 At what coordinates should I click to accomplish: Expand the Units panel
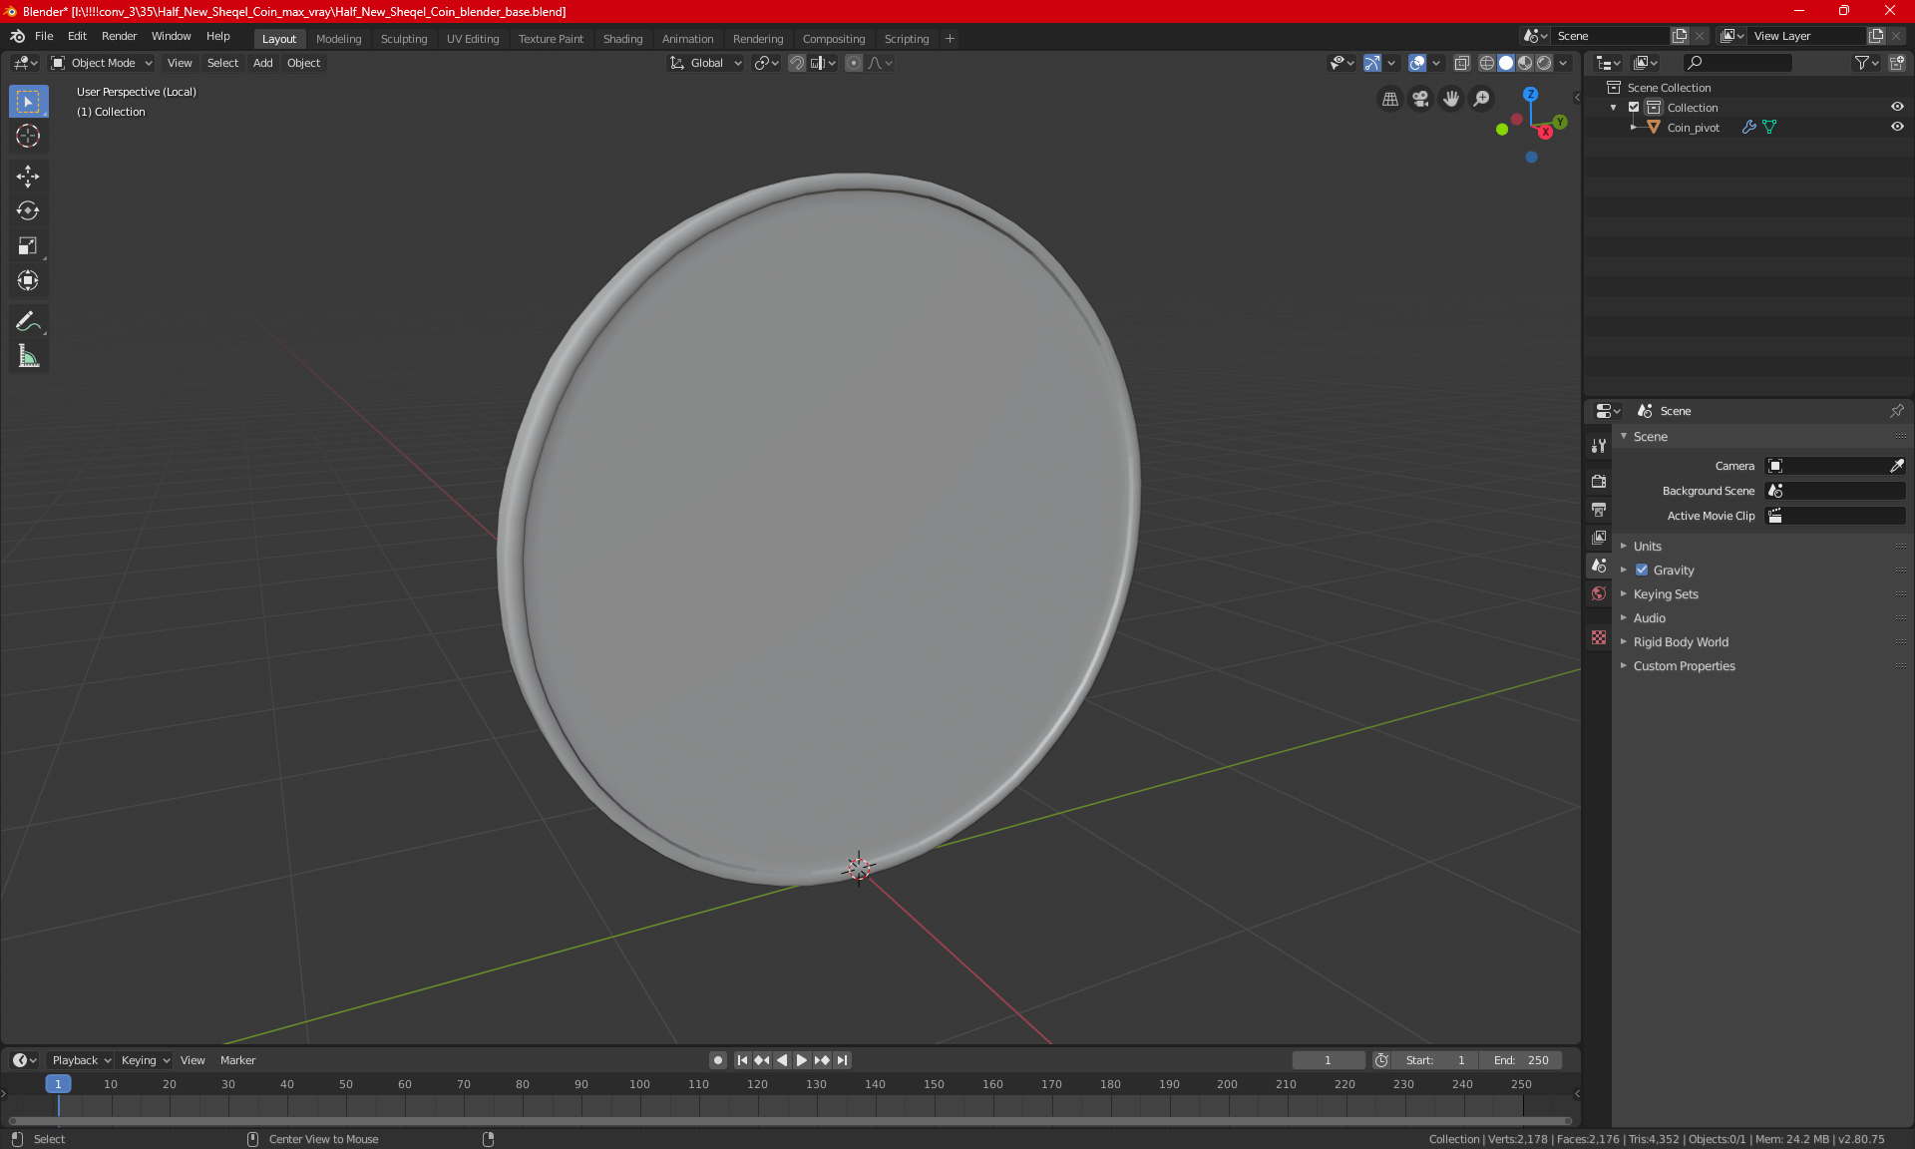click(1648, 547)
